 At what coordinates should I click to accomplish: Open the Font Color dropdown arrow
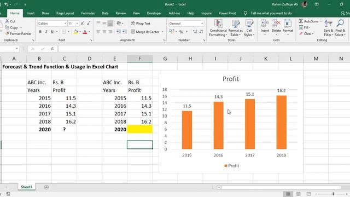pyautogui.click(x=89, y=32)
